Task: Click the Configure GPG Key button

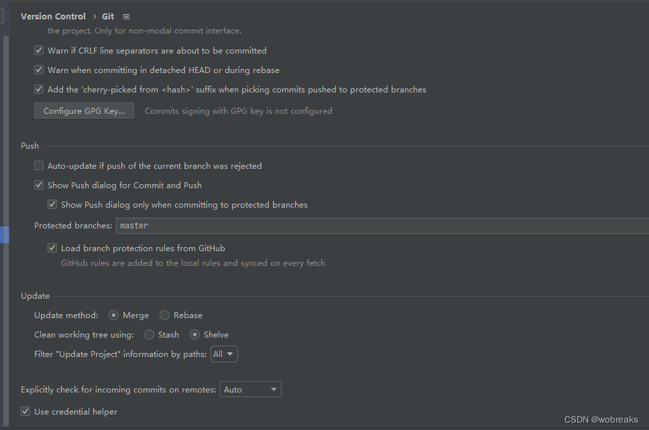Action: pyautogui.click(x=84, y=111)
